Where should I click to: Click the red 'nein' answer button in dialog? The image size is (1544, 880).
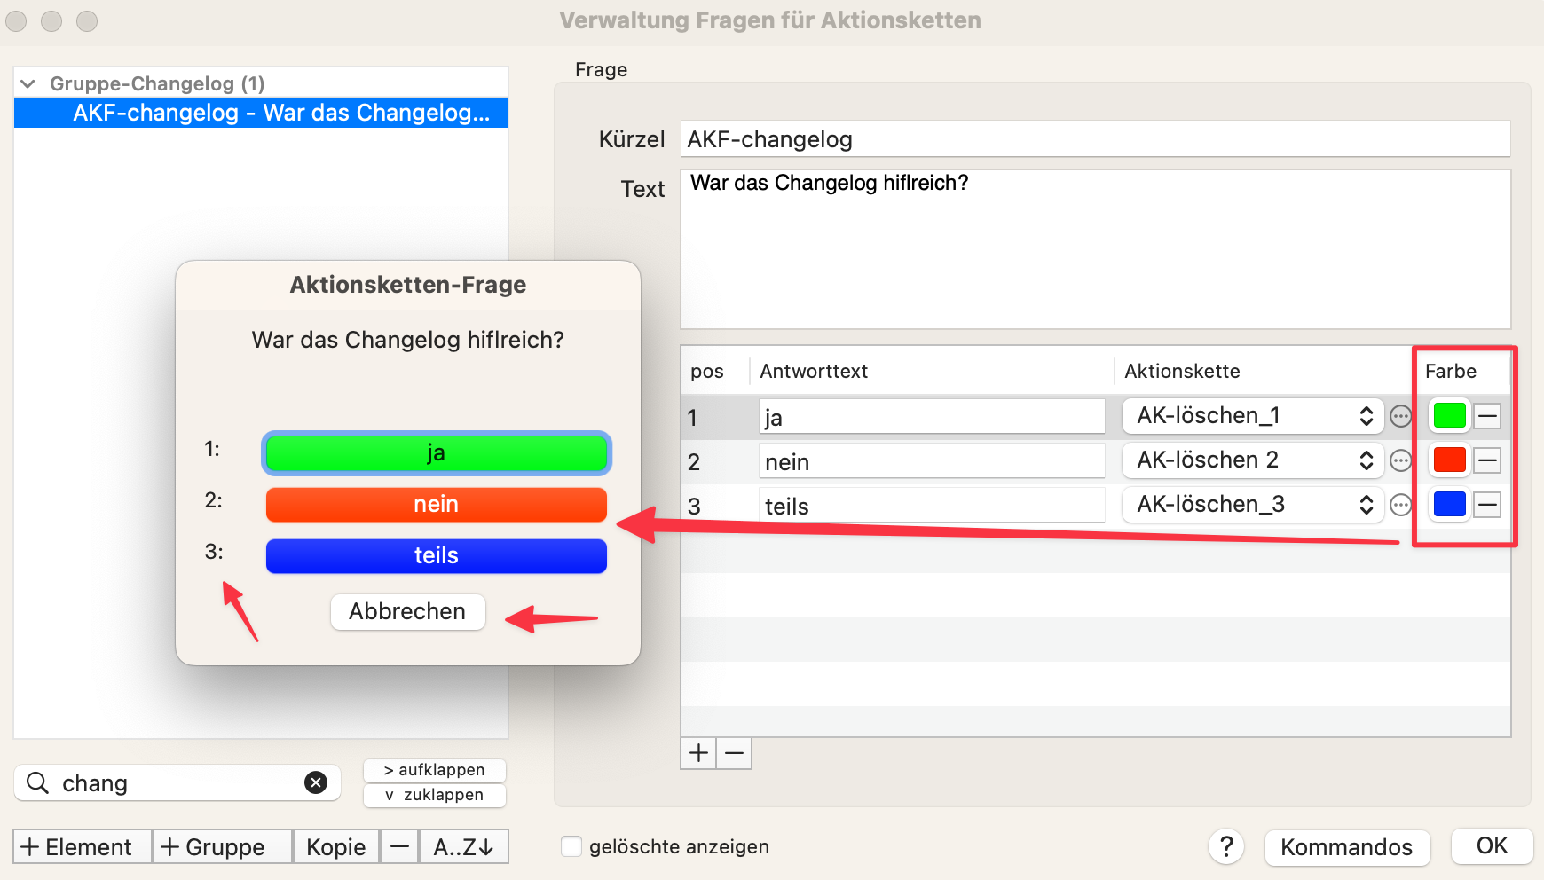click(x=437, y=504)
